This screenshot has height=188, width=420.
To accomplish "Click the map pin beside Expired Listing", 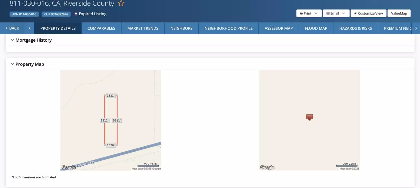I will pos(75,13).
